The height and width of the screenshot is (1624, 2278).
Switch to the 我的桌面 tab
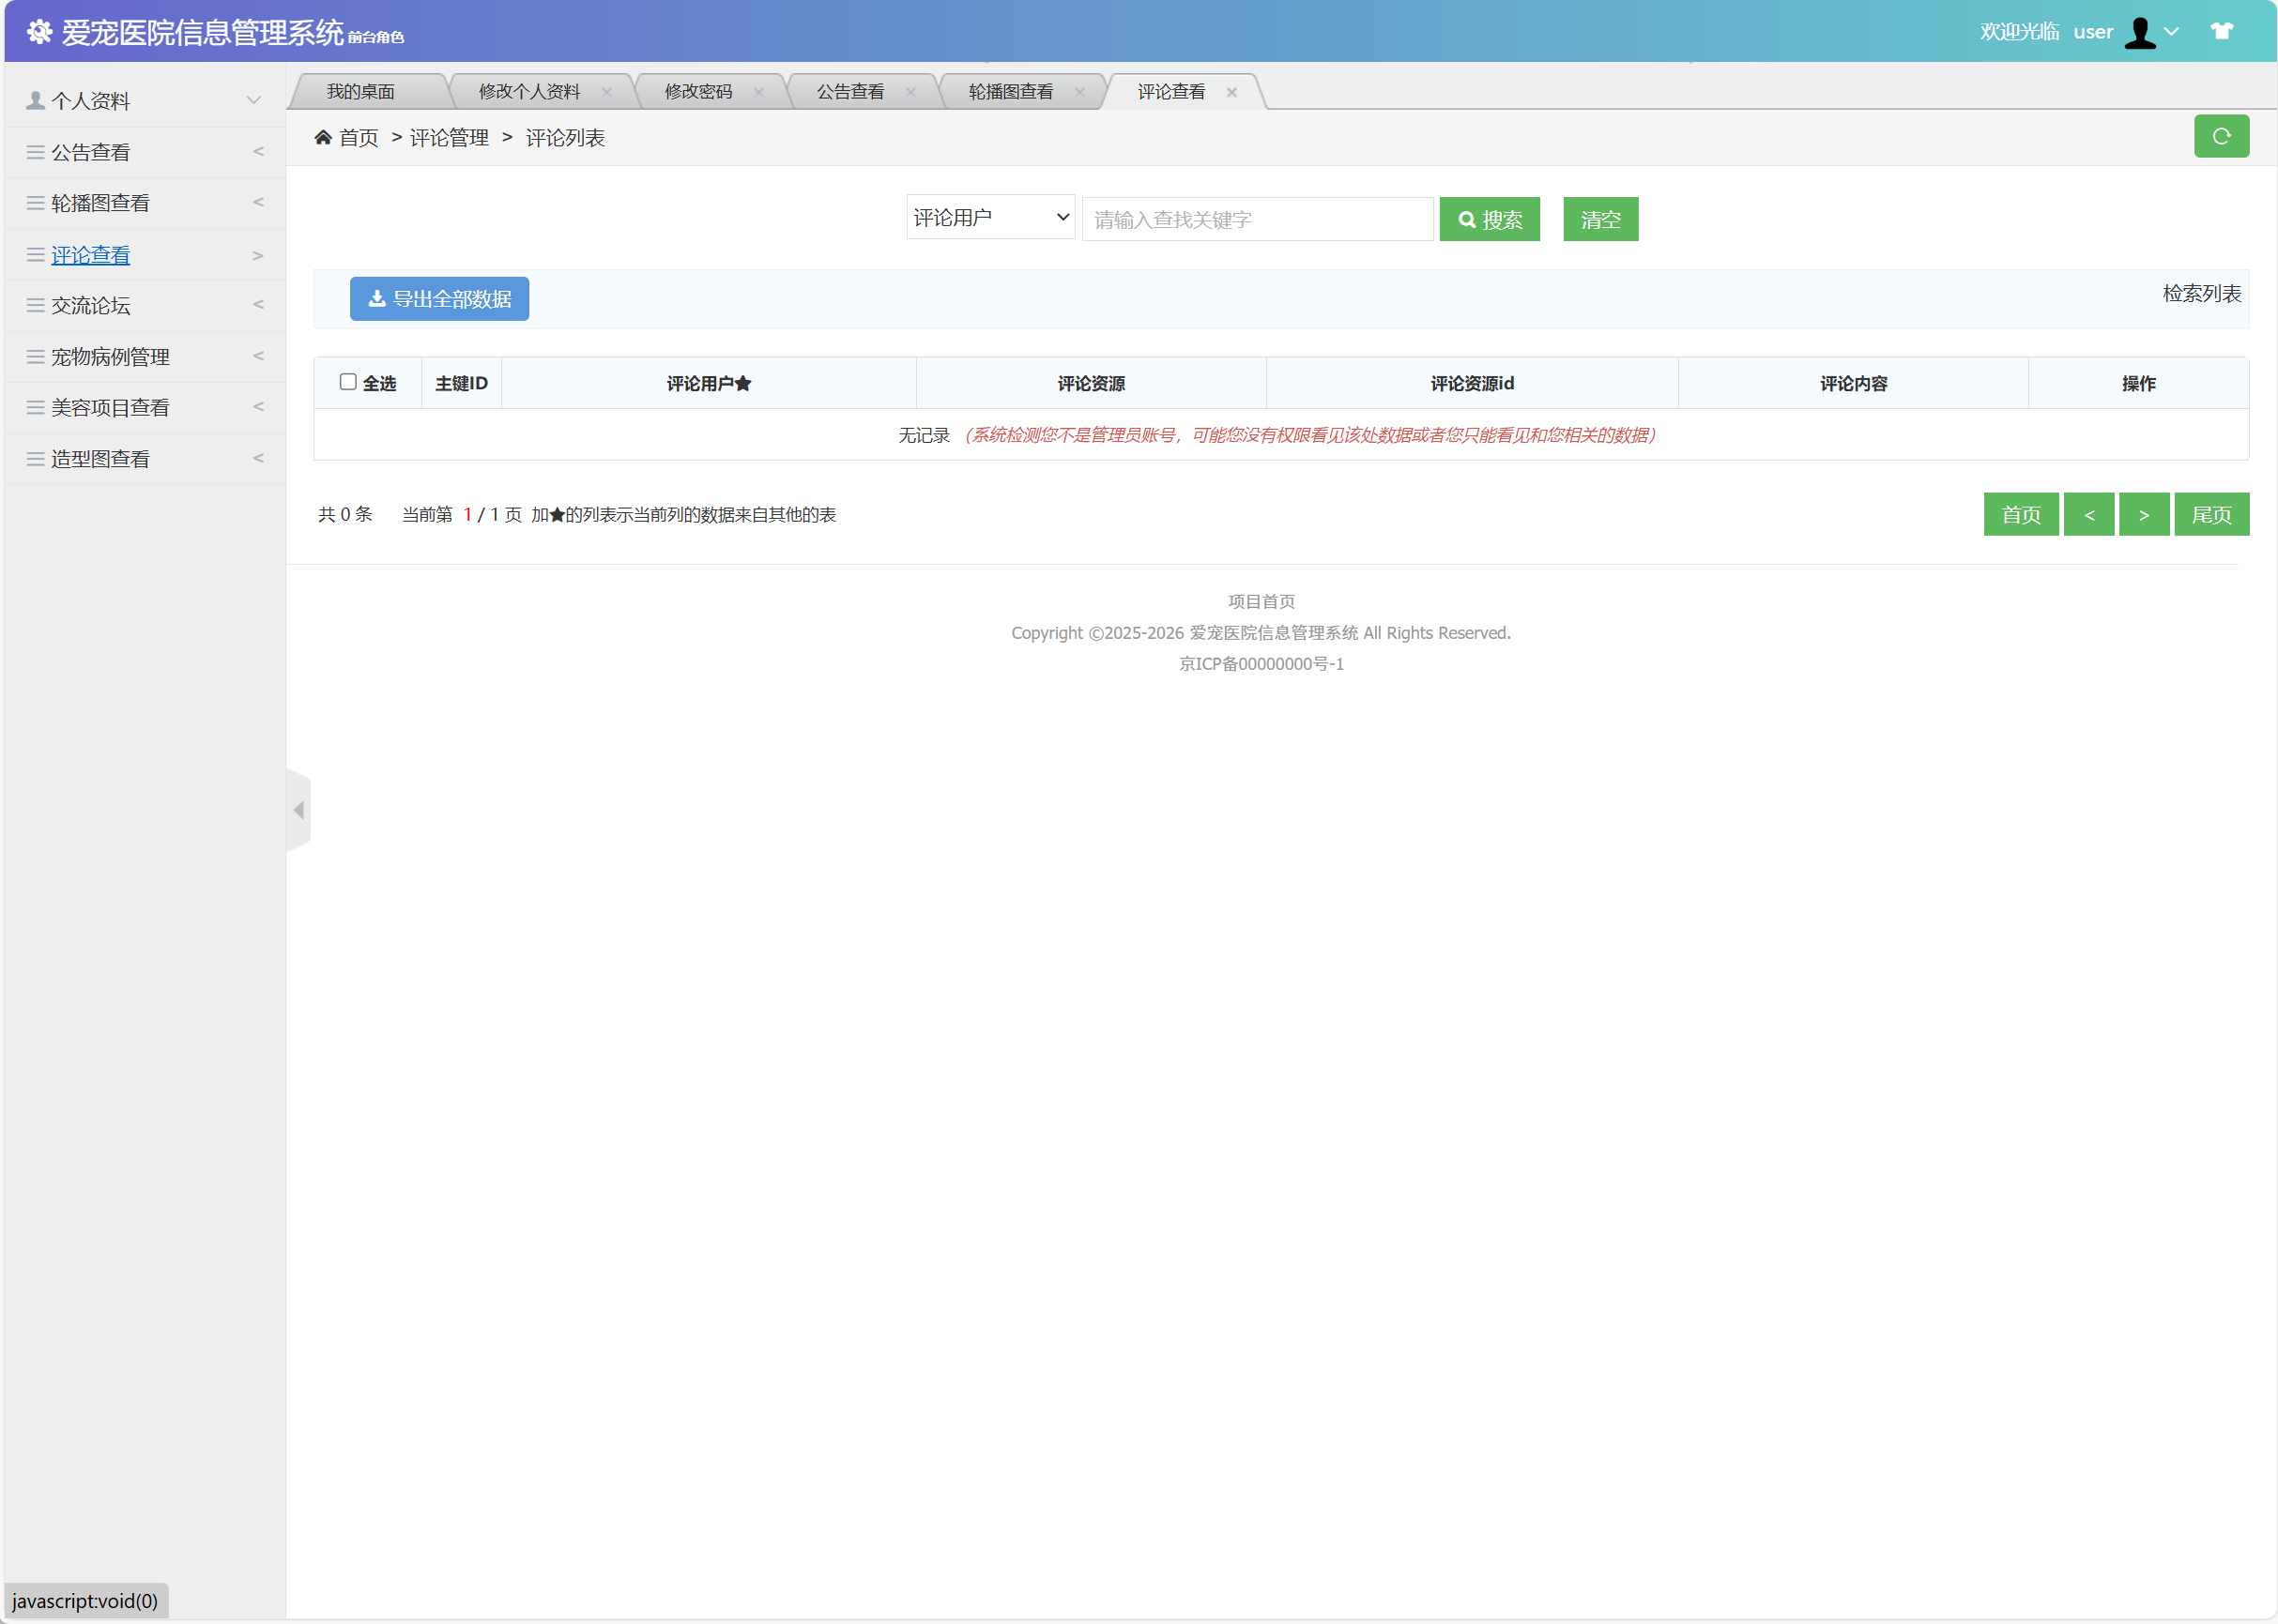pyautogui.click(x=360, y=92)
